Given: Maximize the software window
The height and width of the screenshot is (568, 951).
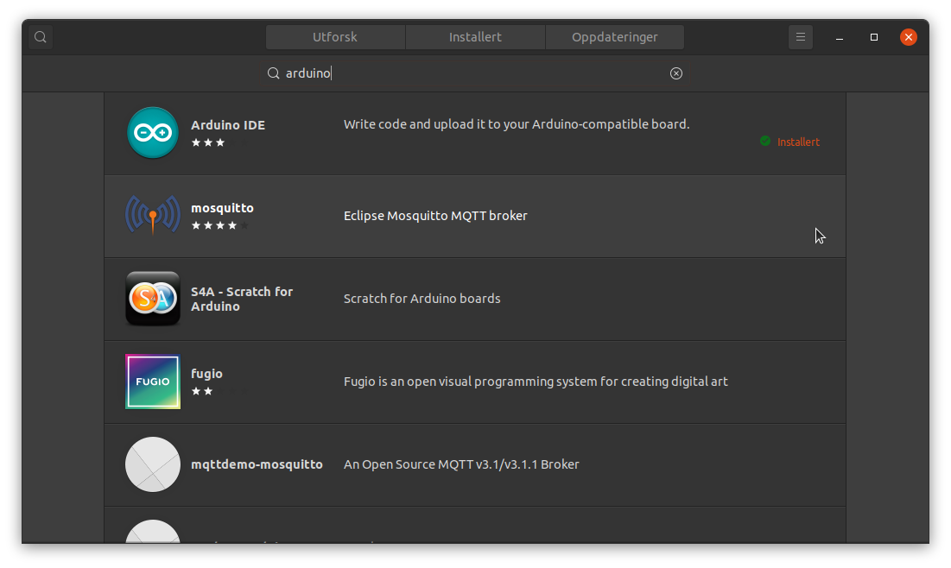Looking at the screenshot, I should pyautogui.click(x=874, y=38).
